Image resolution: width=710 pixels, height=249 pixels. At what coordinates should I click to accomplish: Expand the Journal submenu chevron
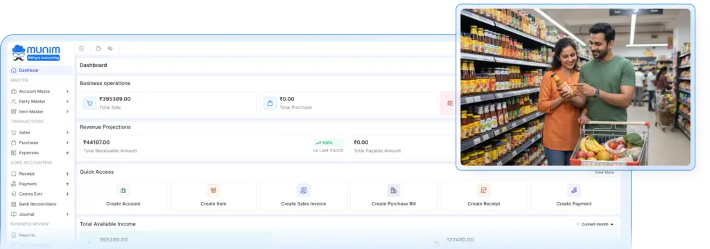coord(67,214)
